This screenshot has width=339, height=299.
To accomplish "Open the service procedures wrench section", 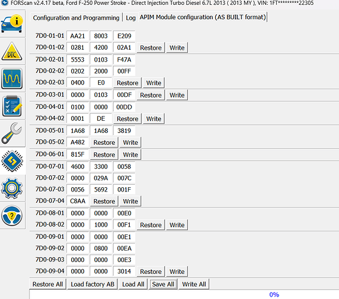I will tap(12, 133).
